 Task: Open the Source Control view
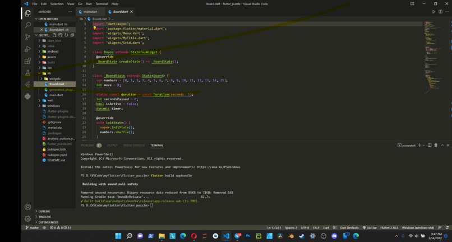coord(27,37)
